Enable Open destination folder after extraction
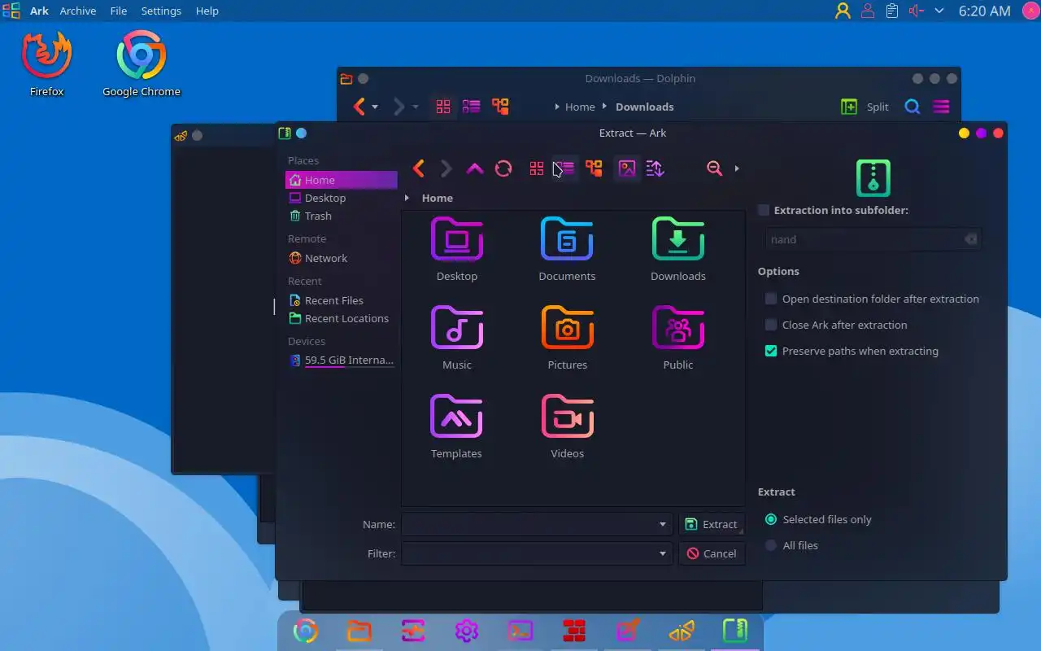This screenshot has width=1041, height=651. point(771,299)
